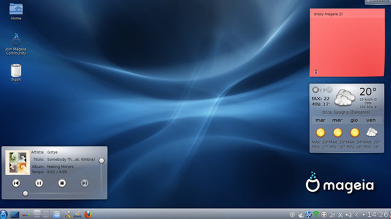
Task: Switch to the bottom-right virtual desktop in pager
Action: pyautogui.click(x=46, y=217)
